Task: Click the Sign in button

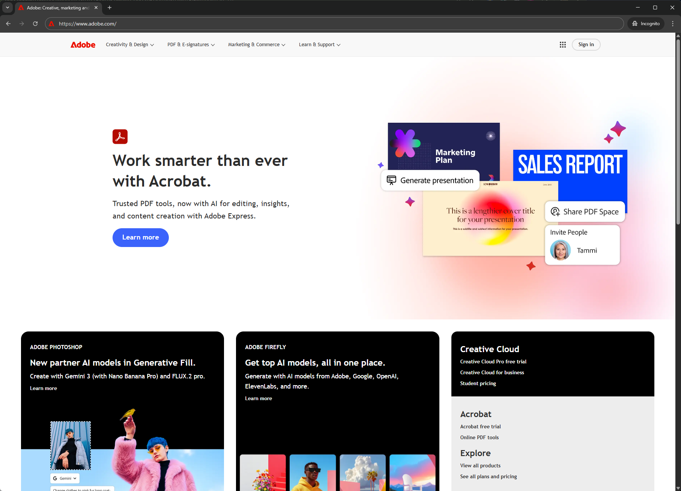Action: pyautogui.click(x=586, y=45)
